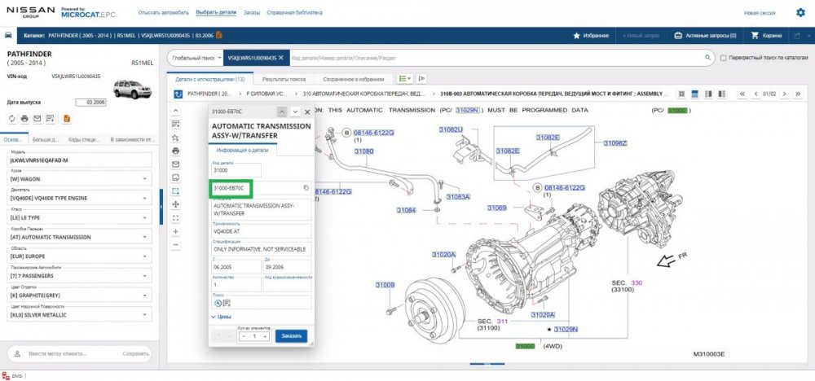Remove the VSKJLWR51U0090435 search chip
The width and height of the screenshot is (815, 381).
[x=281, y=58]
